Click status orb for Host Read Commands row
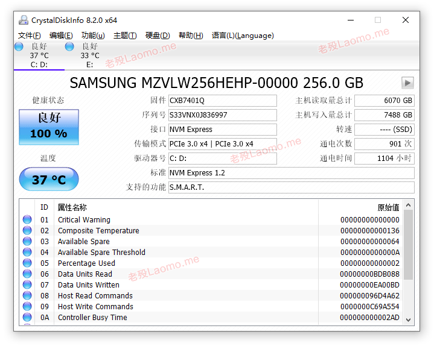 27,295
